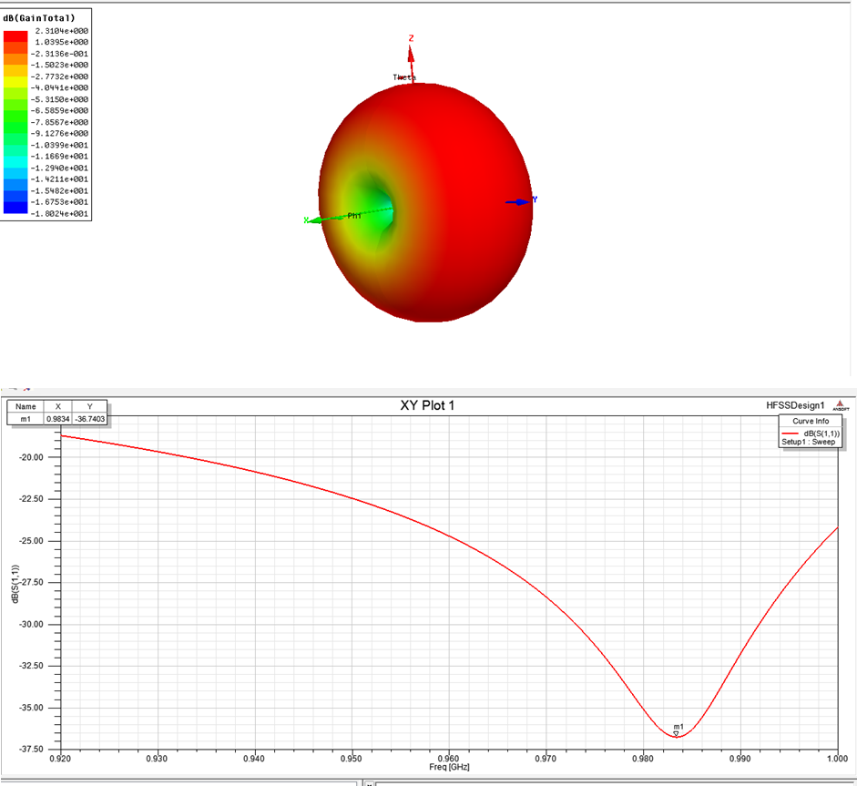857x786 pixels.
Task: Click the XY Plot 1 title
Action: (427, 405)
